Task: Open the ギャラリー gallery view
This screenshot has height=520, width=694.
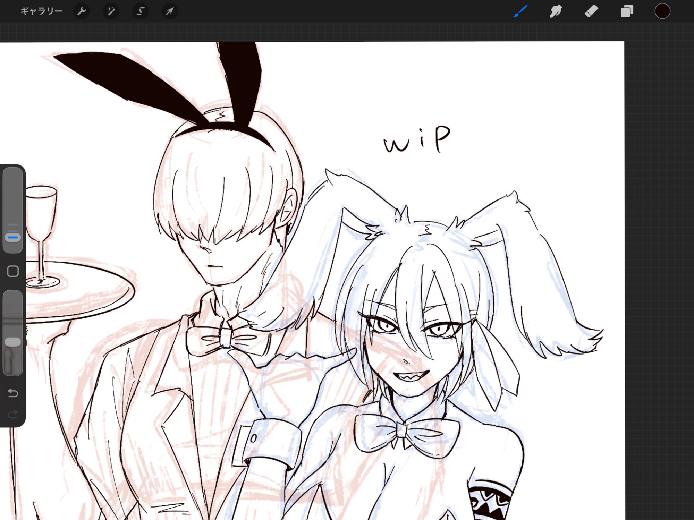Action: pos(41,11)
